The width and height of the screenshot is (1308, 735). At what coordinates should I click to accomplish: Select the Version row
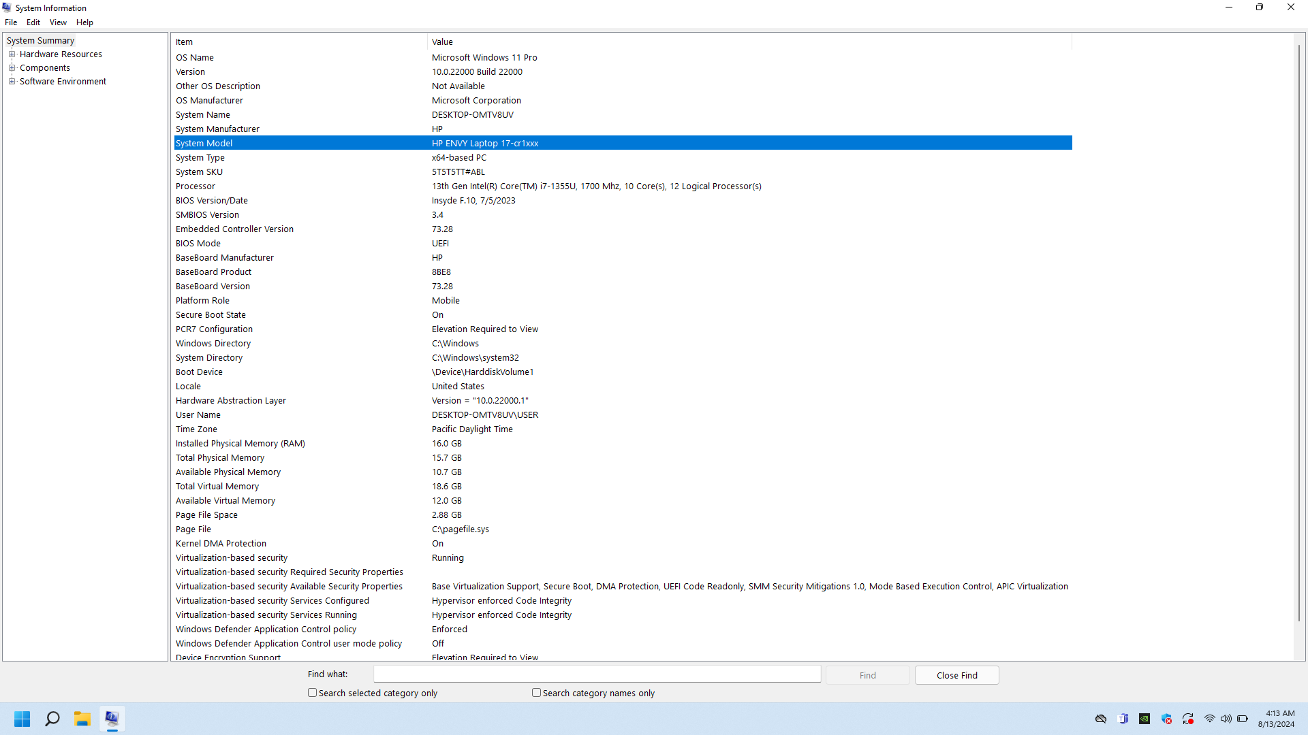[623, 72]
